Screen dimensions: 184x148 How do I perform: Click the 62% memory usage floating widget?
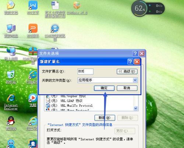tap(139, 8)
